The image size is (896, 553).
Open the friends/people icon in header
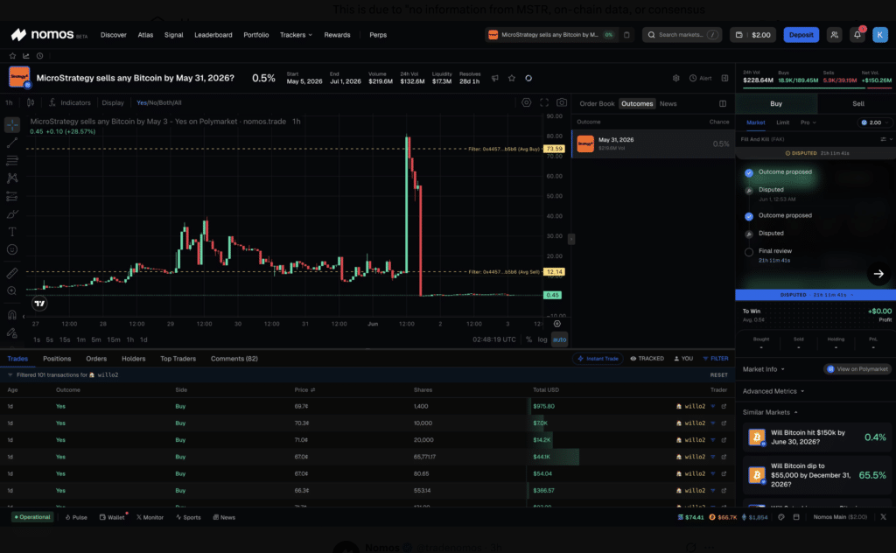tap(834, 35)
